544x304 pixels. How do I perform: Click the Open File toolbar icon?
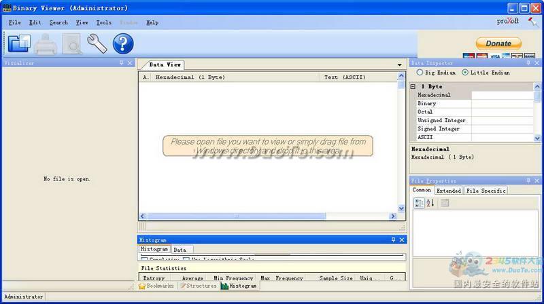tap(19, 43)
